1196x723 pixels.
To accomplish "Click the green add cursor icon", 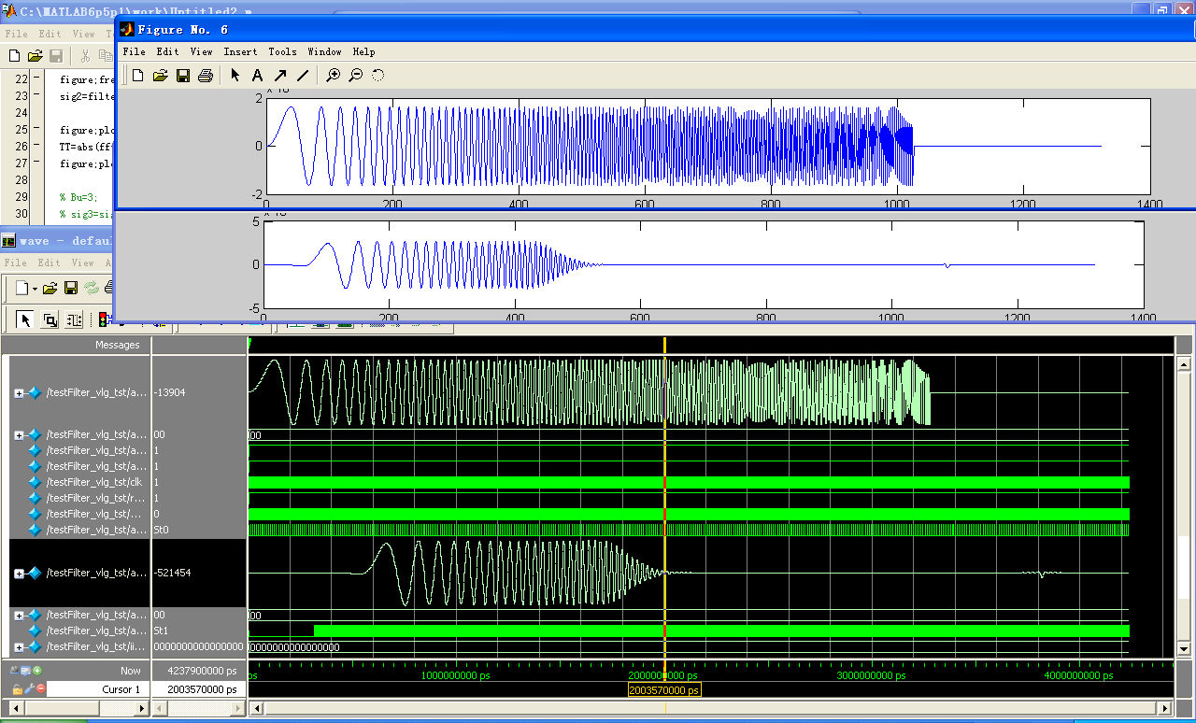I will coord(37,670).
